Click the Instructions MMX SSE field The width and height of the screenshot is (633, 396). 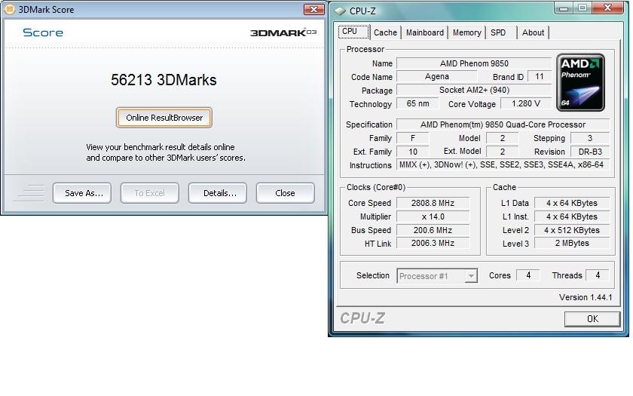coord(503,164)
